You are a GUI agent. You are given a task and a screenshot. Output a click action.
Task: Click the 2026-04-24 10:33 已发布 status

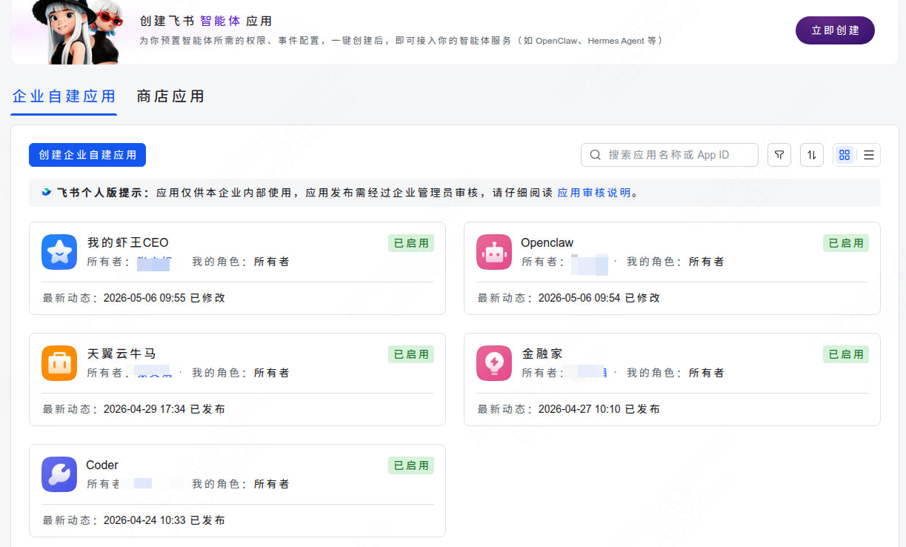164,520
